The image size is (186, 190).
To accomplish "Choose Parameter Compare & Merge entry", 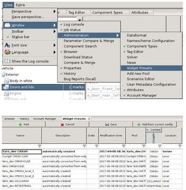I will 89,41.
